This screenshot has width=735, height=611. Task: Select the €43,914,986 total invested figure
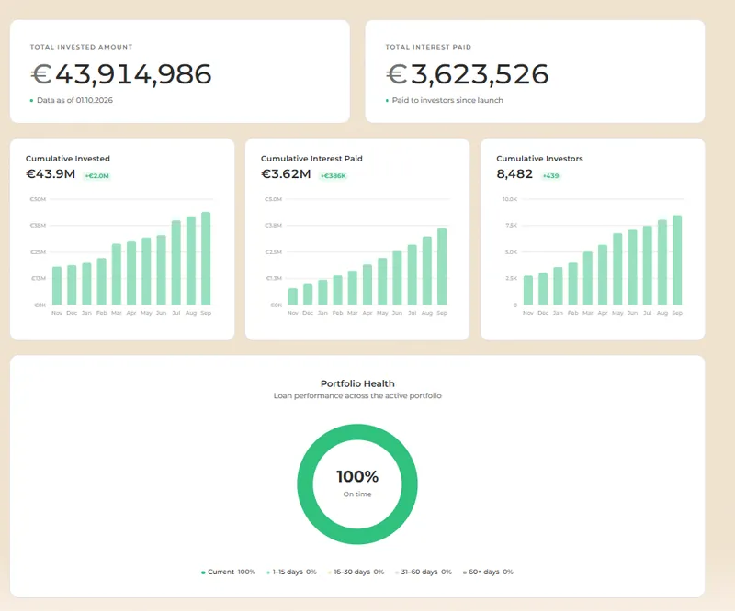[x=121, y=74]
